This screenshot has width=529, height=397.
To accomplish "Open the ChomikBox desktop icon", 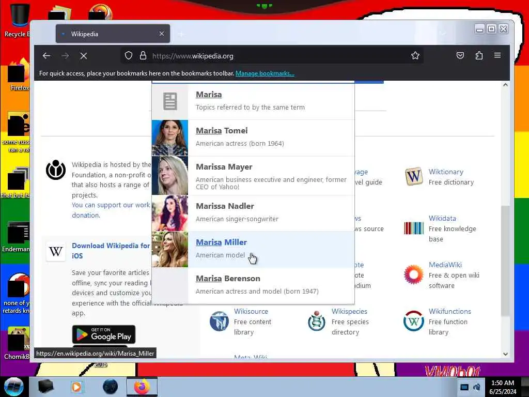I will [x=17, y=343].
